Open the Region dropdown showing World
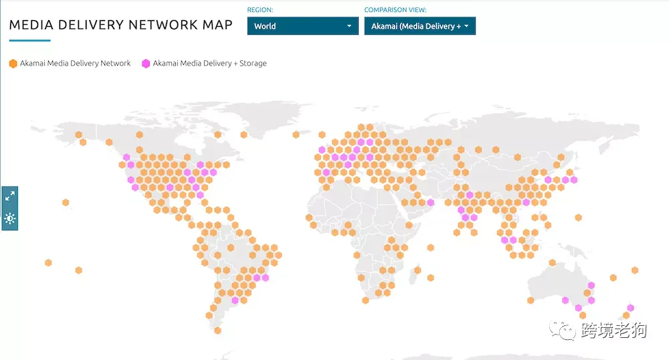 [302, 26]
